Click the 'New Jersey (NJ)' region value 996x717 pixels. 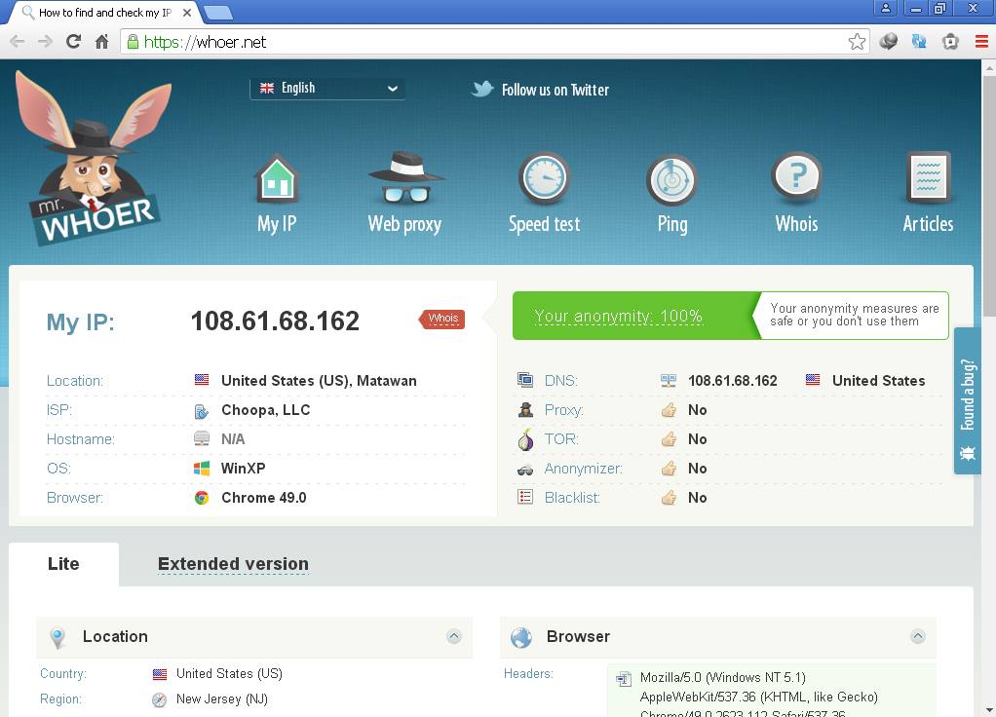[222, 699]
